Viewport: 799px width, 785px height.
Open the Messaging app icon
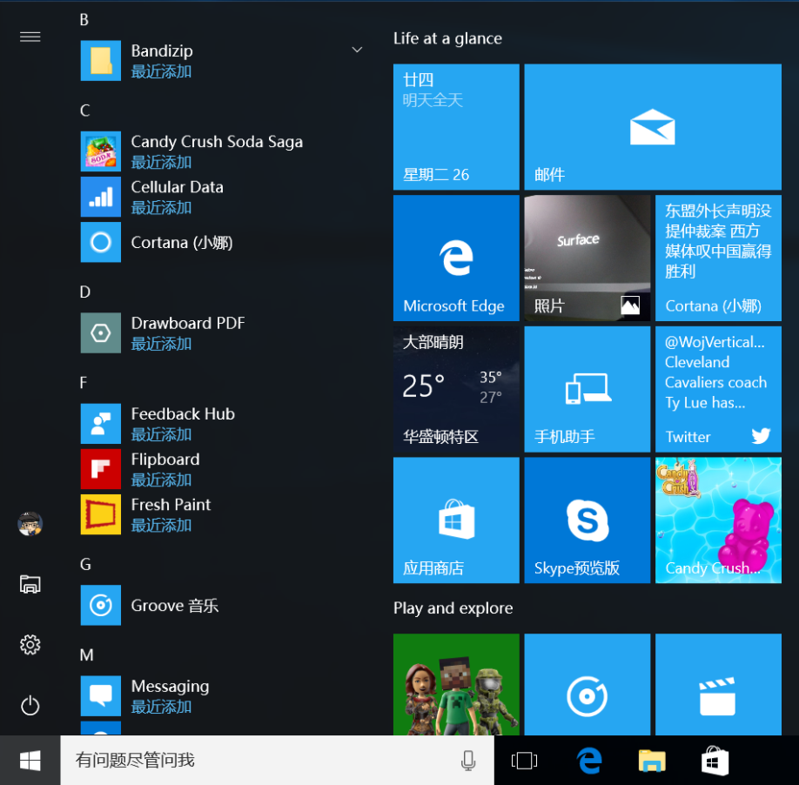pos(100,696)
